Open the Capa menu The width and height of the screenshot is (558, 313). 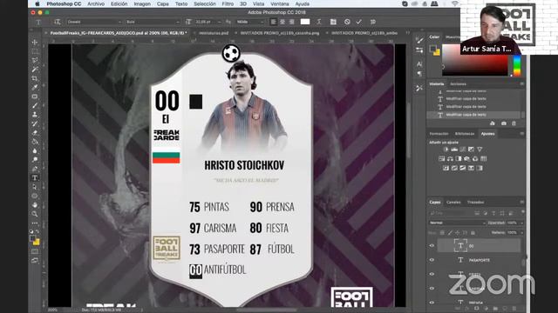(163, 3)
